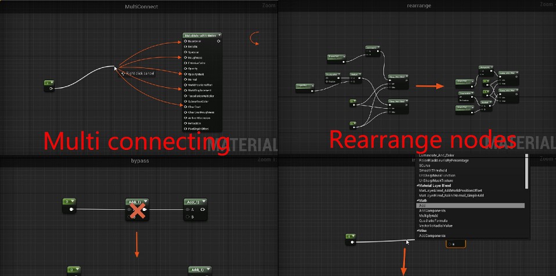Click the PixelDepthOffset input pin
The width and height of the screenshot is (556, 276).
[185, 129]
